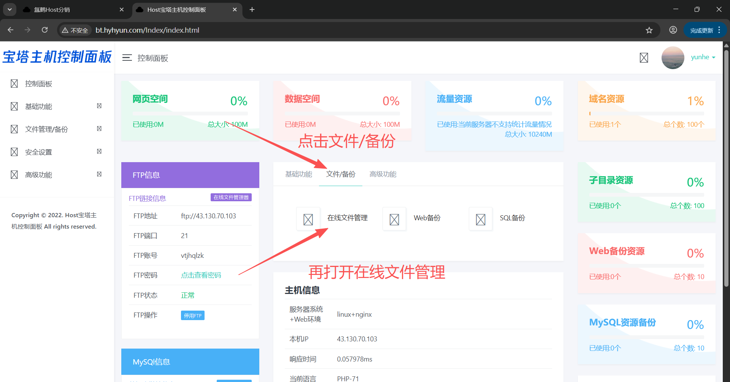Click the browser address bar URL
This screenshot has height=382, width=730.
pos(147,30)
